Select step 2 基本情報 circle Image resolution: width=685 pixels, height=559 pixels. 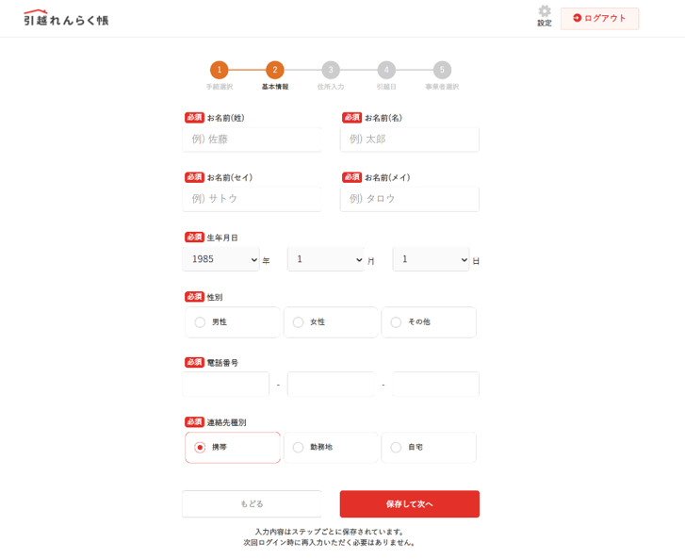pyautogui.click(x=274, y=70)
